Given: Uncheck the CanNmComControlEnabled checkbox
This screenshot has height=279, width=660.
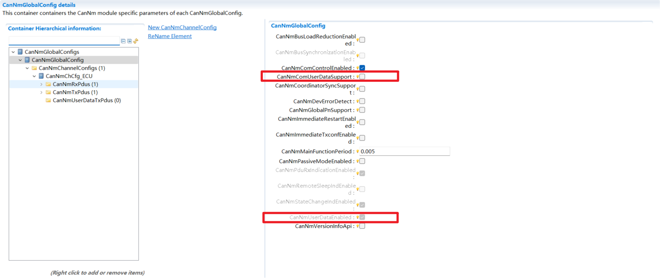Looking at the screenshot, I should click(362, 68).
